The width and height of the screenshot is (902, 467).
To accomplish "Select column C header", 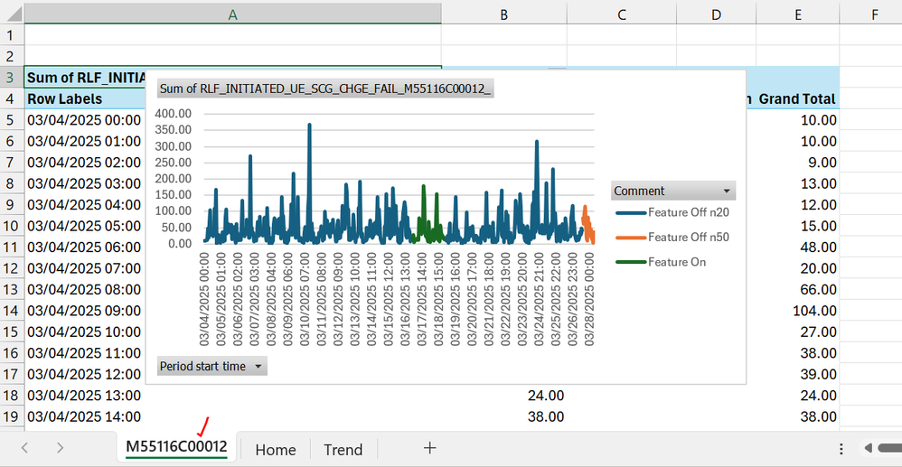I will point(621,14).
